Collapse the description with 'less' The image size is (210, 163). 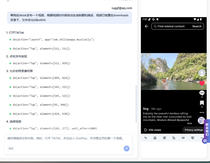pos(190,123)
